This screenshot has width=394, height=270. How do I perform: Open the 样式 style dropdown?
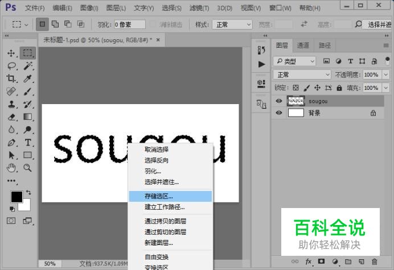coord(232,24)
